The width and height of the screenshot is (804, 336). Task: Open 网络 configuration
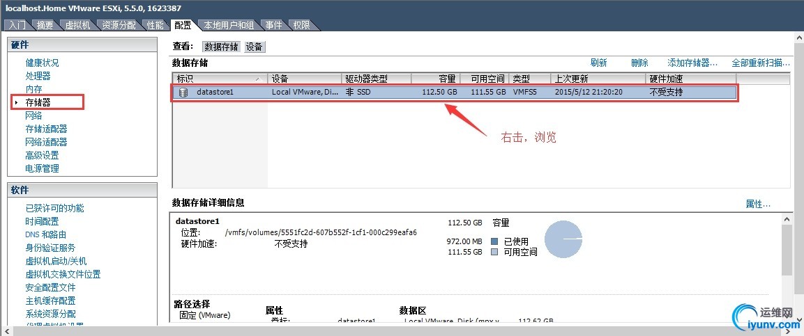[x=34, y=115]
